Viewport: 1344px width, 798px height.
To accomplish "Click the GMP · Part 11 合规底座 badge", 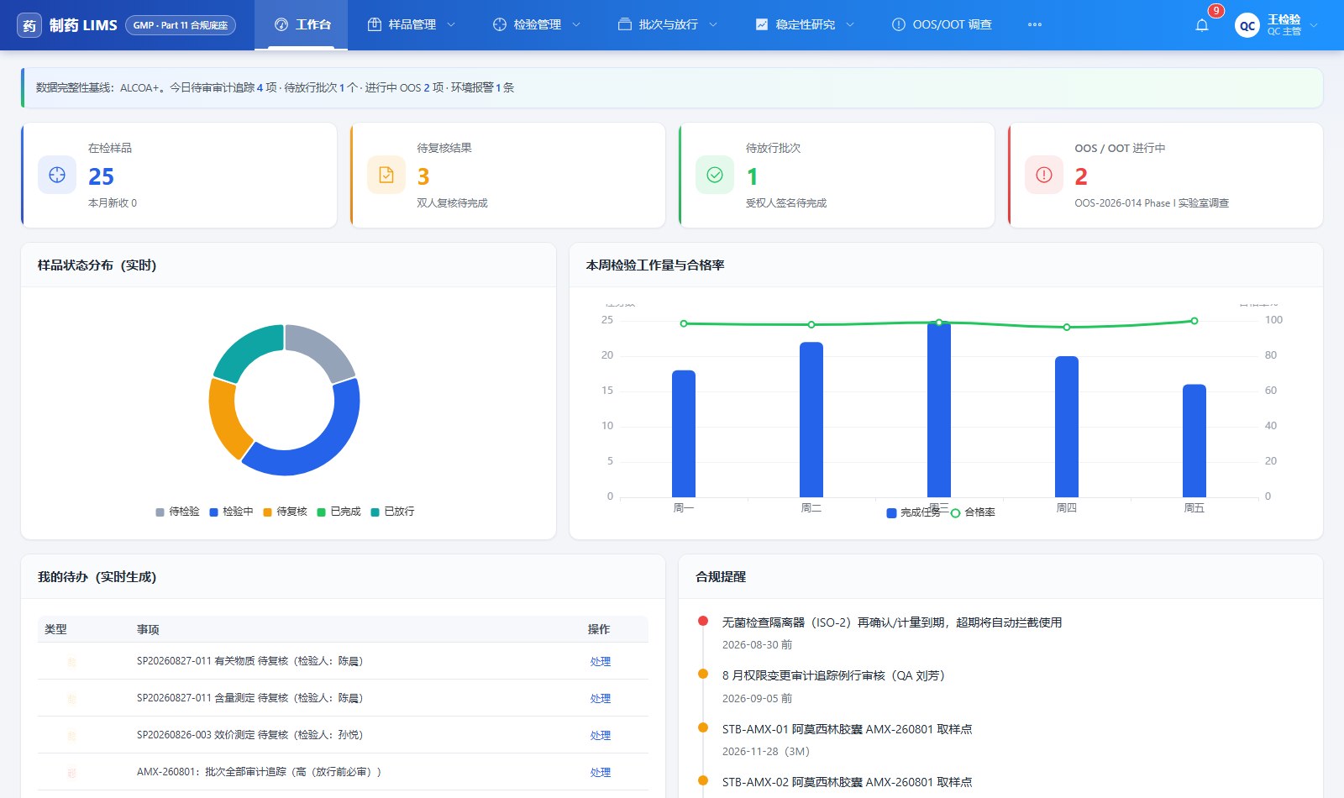I will tap(181, 25).
